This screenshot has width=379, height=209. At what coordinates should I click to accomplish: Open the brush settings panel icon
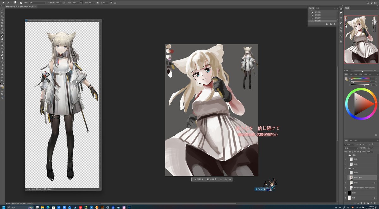[21, 3]
